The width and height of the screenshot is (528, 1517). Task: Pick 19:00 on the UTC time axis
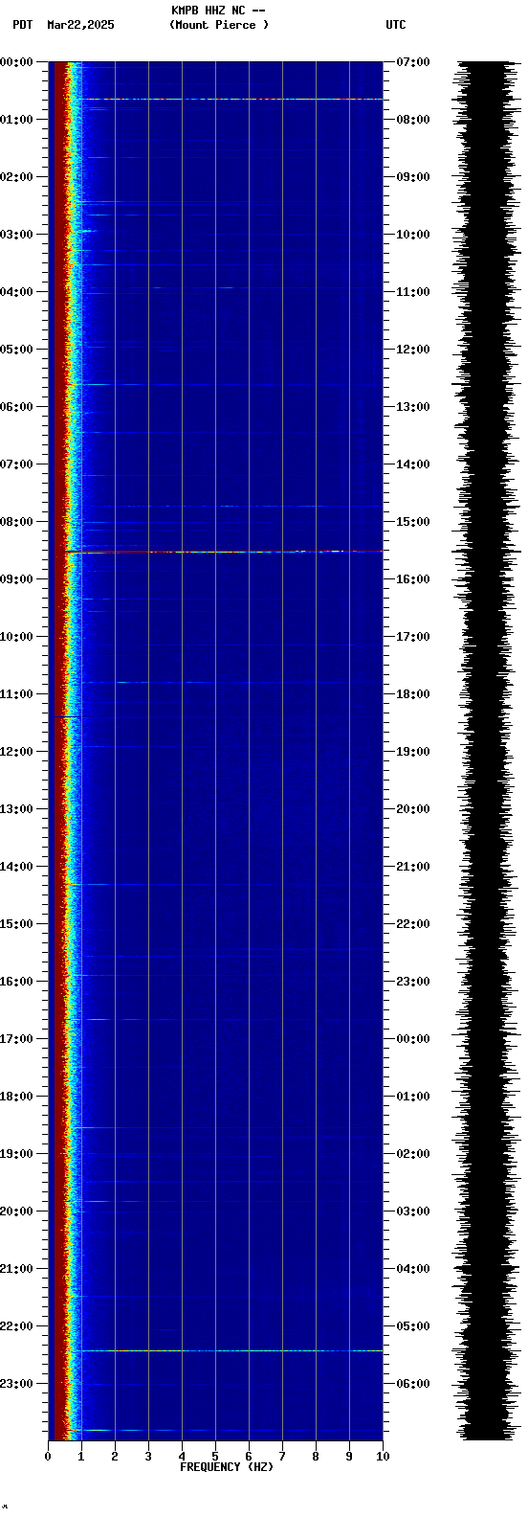click(413, 752)
